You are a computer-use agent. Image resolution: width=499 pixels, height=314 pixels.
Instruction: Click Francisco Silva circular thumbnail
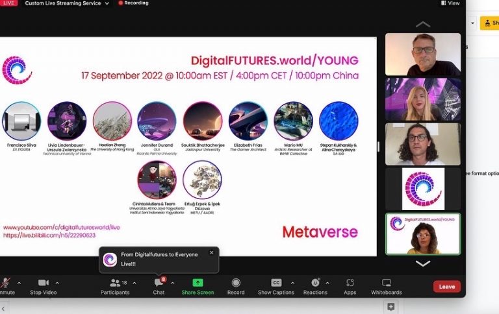click(x=21, y=121)
